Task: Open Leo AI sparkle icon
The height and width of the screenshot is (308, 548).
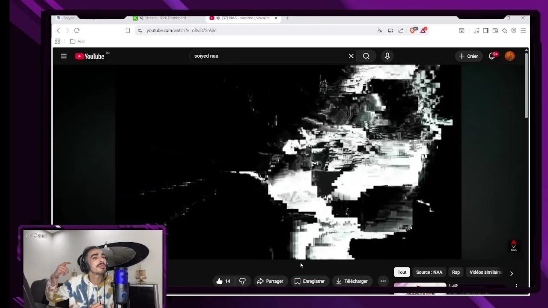Action: 504,30
